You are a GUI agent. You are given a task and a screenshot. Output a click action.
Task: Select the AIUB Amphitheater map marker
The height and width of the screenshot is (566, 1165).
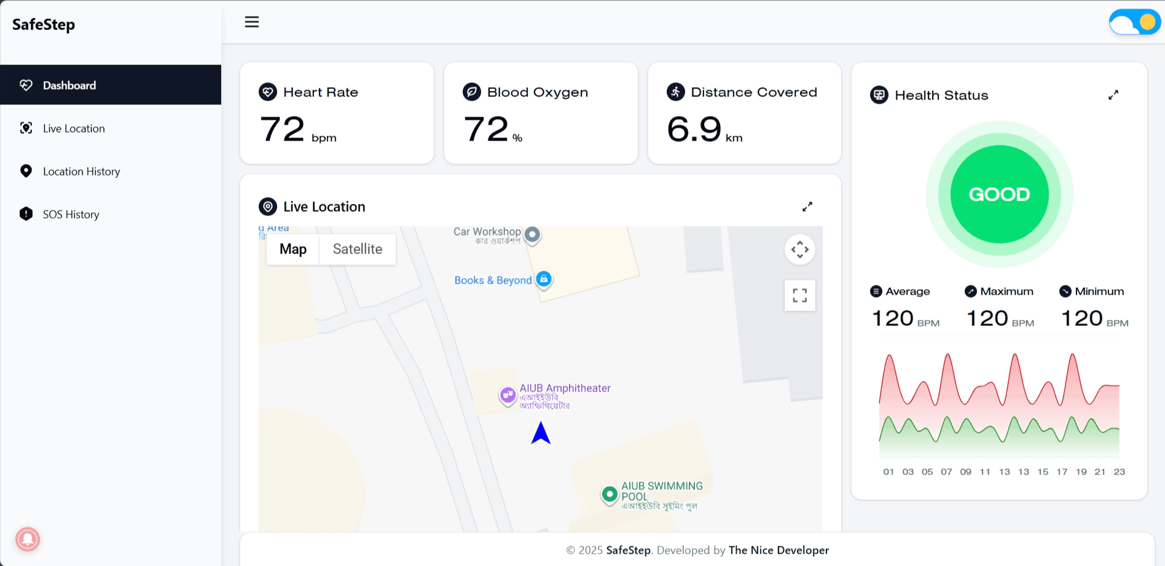tap(508, 395)
